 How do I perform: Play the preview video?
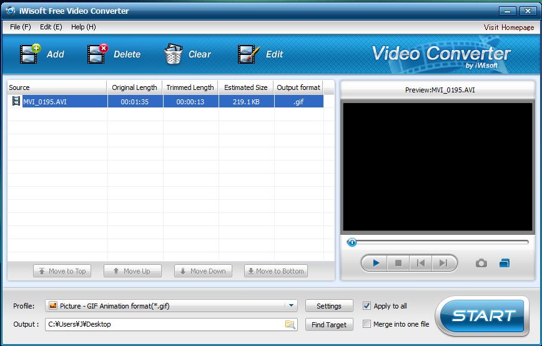click(x=376, y=264)
